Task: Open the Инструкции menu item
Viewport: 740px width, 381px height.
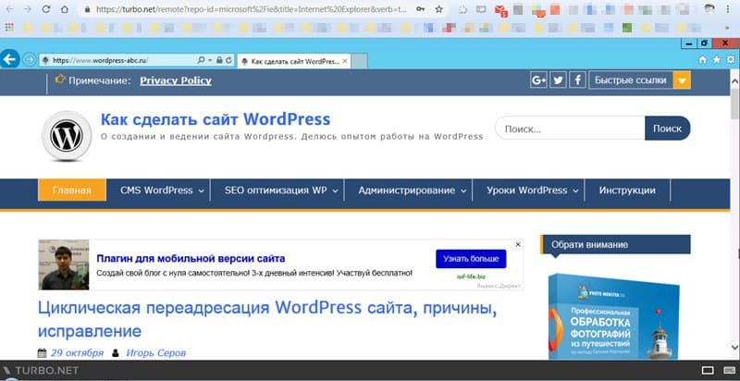Action: pyautogui.click(x=627, y=190)
